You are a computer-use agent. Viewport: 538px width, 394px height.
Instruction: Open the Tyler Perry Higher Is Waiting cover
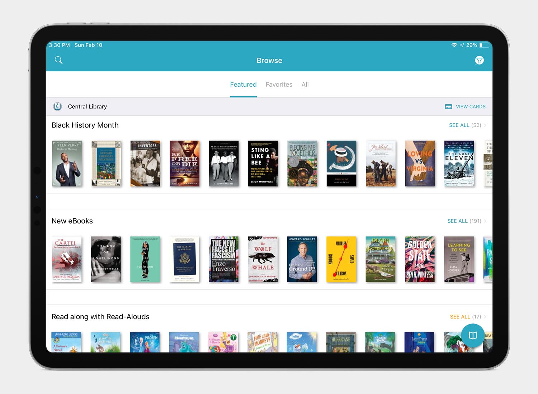tap(67, 163)
